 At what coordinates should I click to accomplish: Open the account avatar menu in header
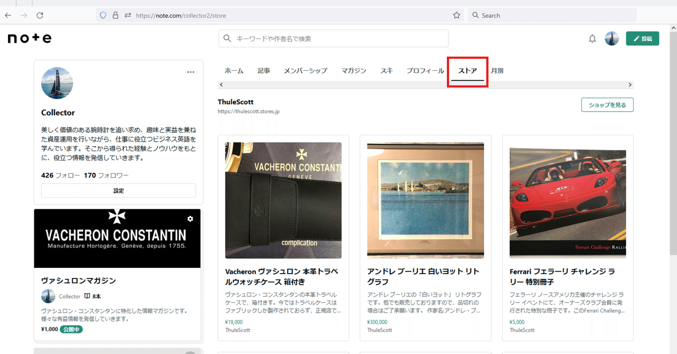coord(612,39)
